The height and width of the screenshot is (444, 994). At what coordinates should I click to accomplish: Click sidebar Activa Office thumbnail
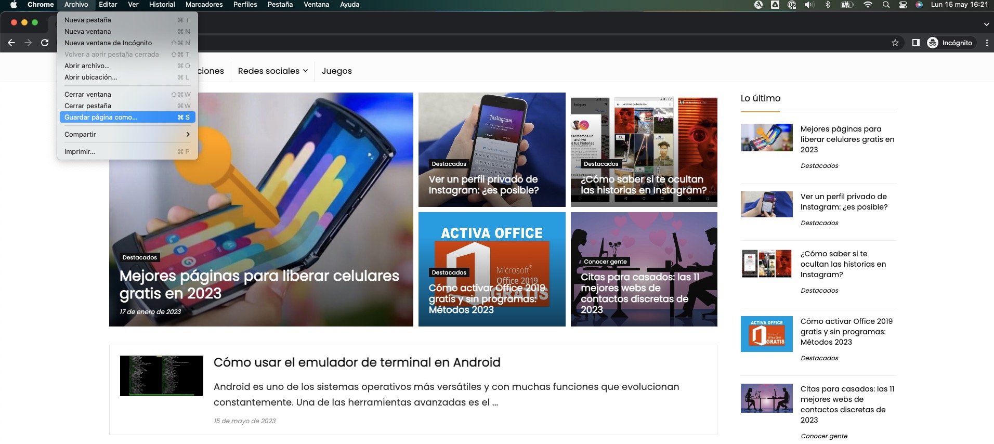click(x=767, y=334)
